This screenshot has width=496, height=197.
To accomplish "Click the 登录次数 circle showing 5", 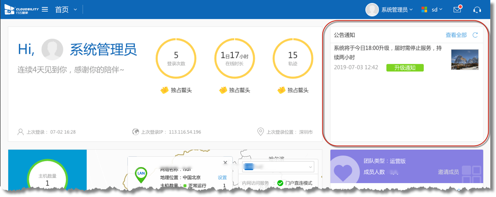I will coord(176,58).
